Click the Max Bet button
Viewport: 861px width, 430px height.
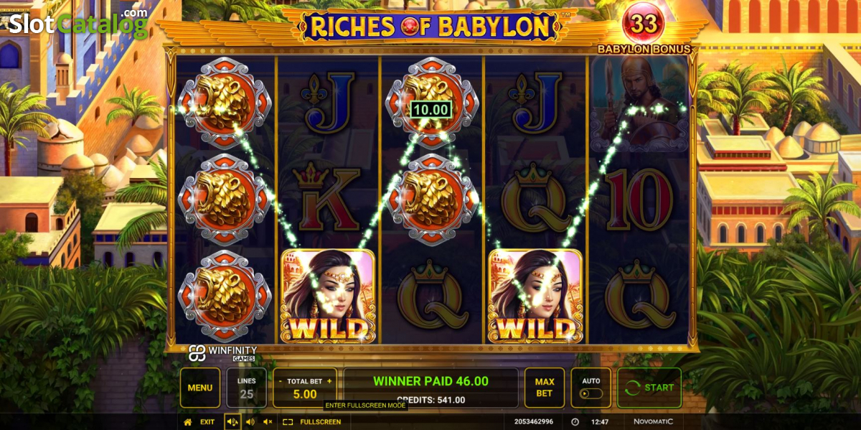(x=545, y=388)
